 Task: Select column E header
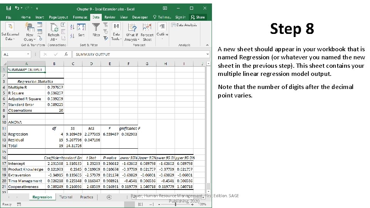coord(110,64)
